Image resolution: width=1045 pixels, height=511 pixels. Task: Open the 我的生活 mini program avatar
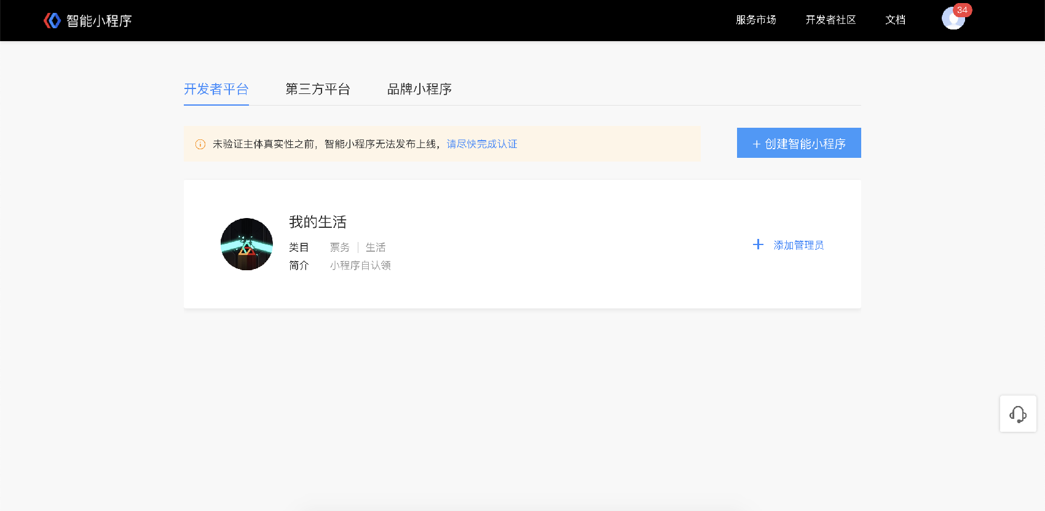pyautogui.click(x=246, y=244)
